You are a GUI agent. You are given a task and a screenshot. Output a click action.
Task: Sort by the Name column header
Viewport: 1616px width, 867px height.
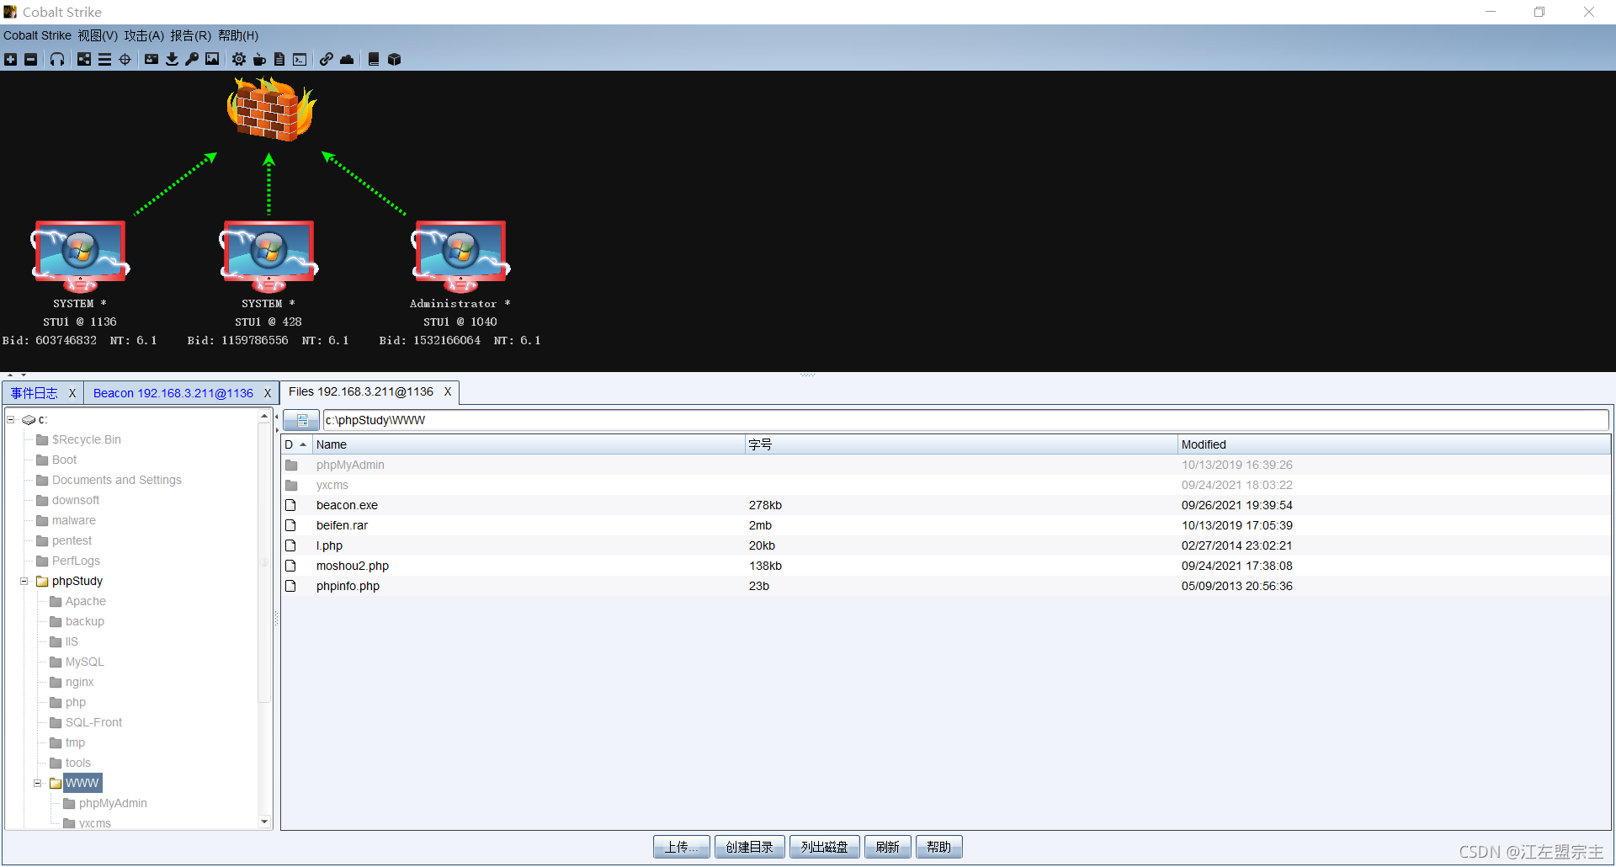(x=529, y=444)
